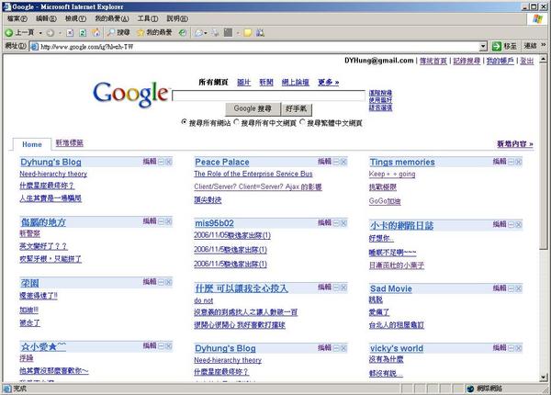Expand the 更多 » more services link

tap(328, 83)
